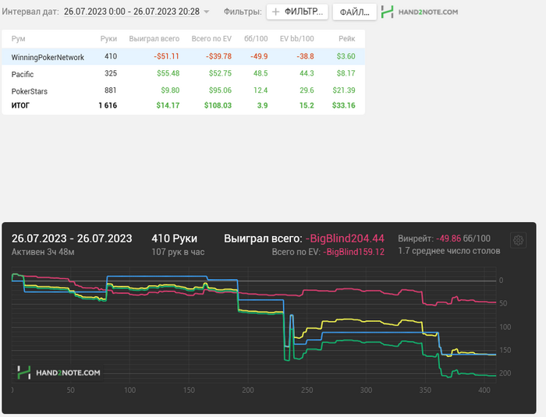Click the plus icon in ФИЛЬТР button
Screen dimensions: 546x417
[275, 12]
